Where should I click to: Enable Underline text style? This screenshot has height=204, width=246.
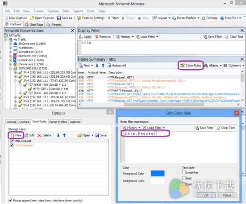[x=184, y=172]
